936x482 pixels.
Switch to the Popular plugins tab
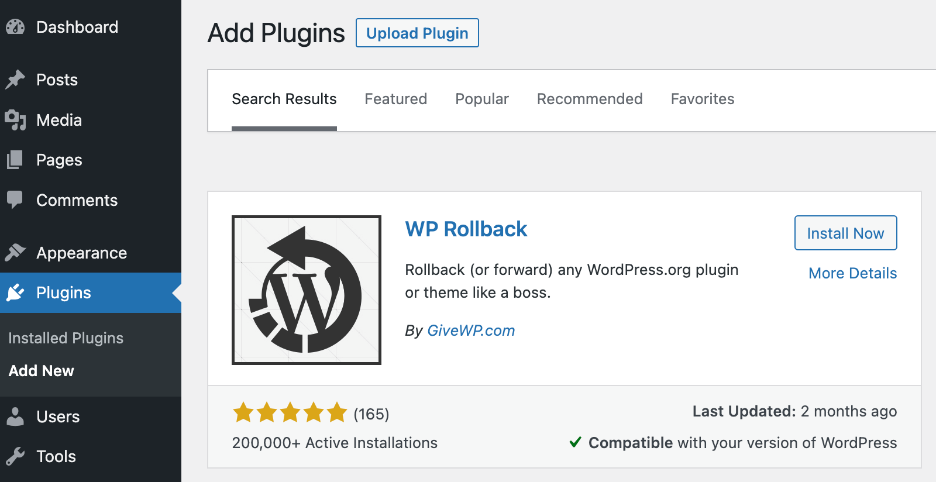pyautogui.click(x=481, y=99)
